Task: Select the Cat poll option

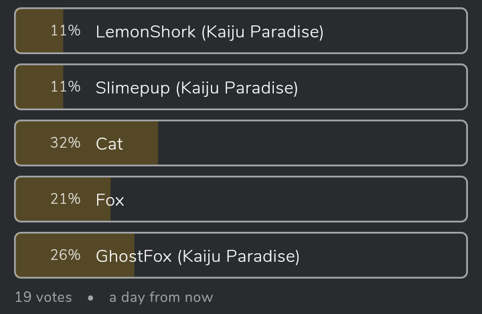Action: (241, 143)
